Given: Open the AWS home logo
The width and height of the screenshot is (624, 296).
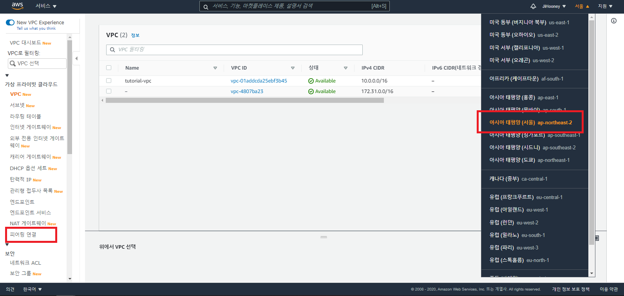Looking at the screenshot, I should point(17,6).
